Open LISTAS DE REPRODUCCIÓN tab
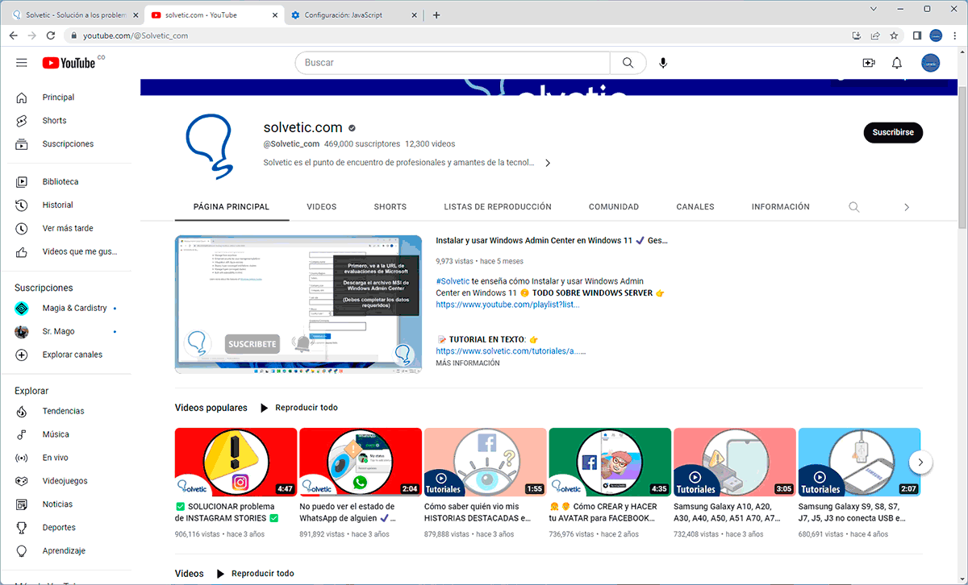The image size is (968, 585). click(498, 207)
